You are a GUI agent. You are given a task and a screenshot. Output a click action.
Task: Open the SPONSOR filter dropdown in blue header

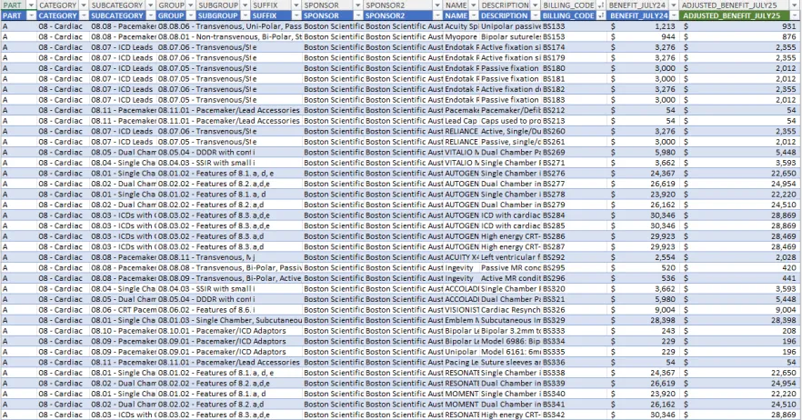pos(357,15)
